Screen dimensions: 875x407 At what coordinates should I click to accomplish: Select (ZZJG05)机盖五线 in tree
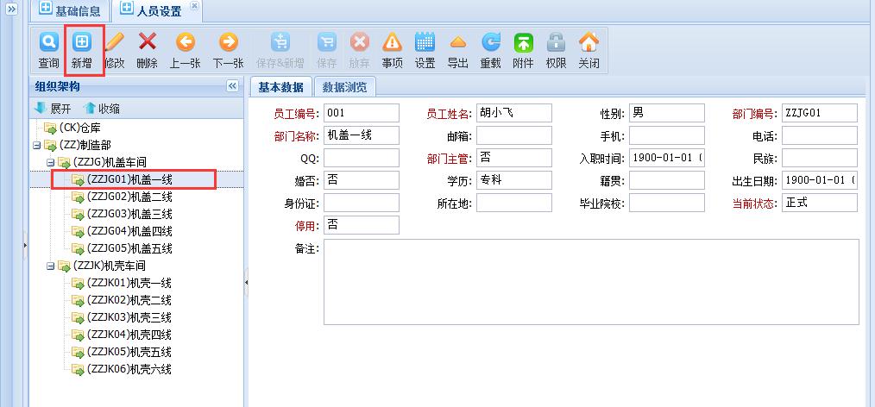(129, 248)
